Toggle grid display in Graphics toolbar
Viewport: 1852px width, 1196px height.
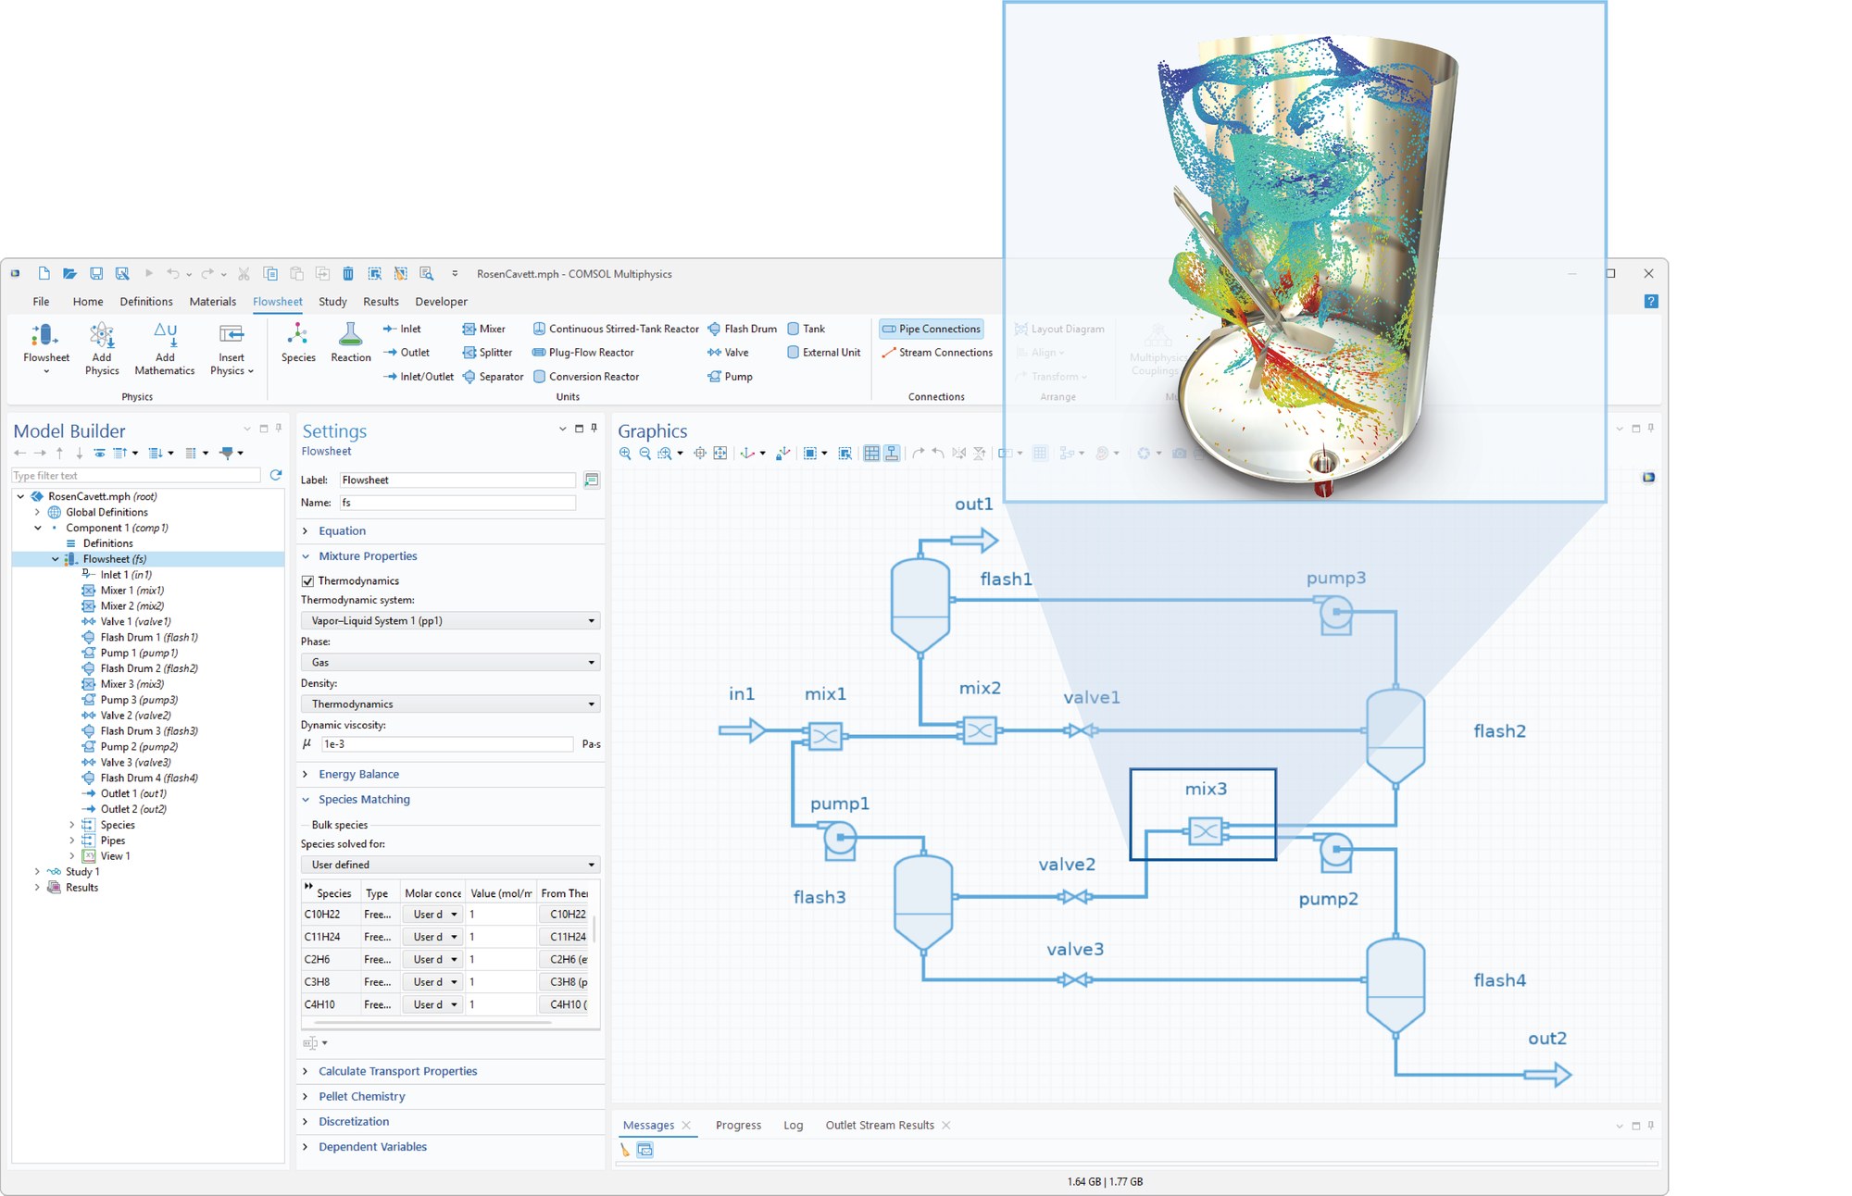[871, 454]
